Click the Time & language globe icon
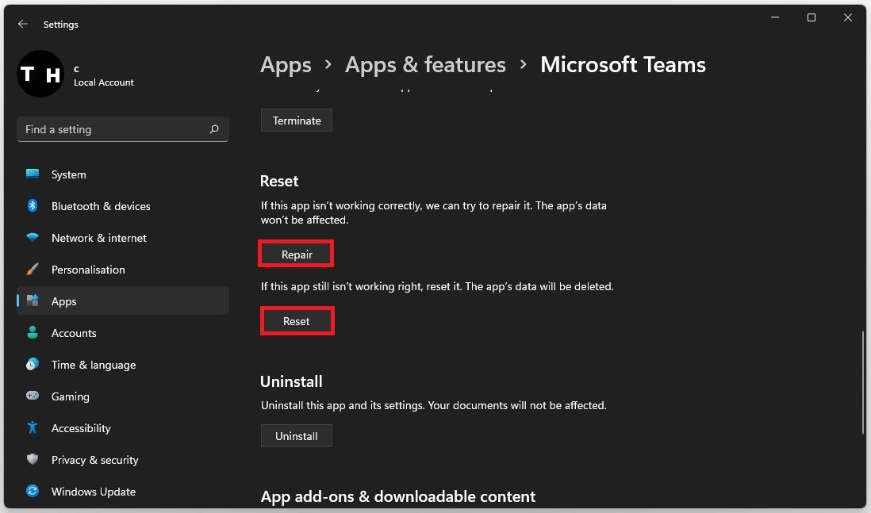This screenshot has height=513, width=871. 33,365
